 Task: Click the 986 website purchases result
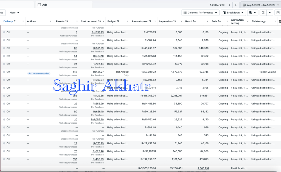point(75,96)
